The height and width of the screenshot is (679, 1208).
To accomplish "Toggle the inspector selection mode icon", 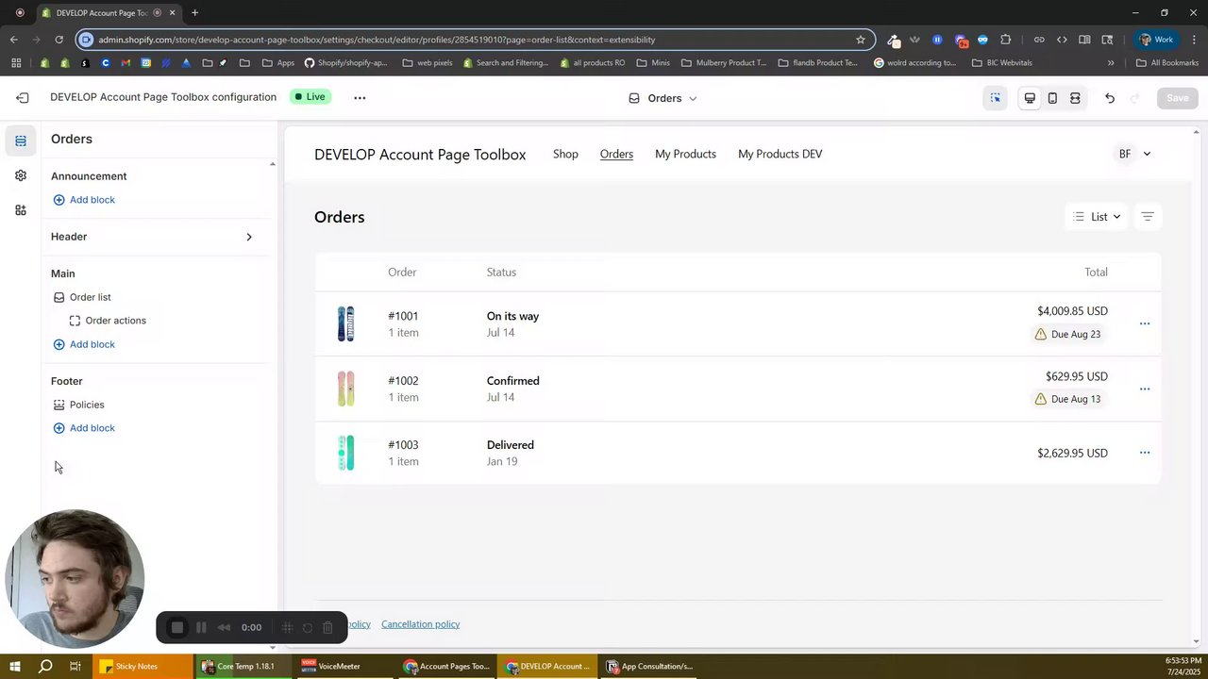I will (995, 98).
